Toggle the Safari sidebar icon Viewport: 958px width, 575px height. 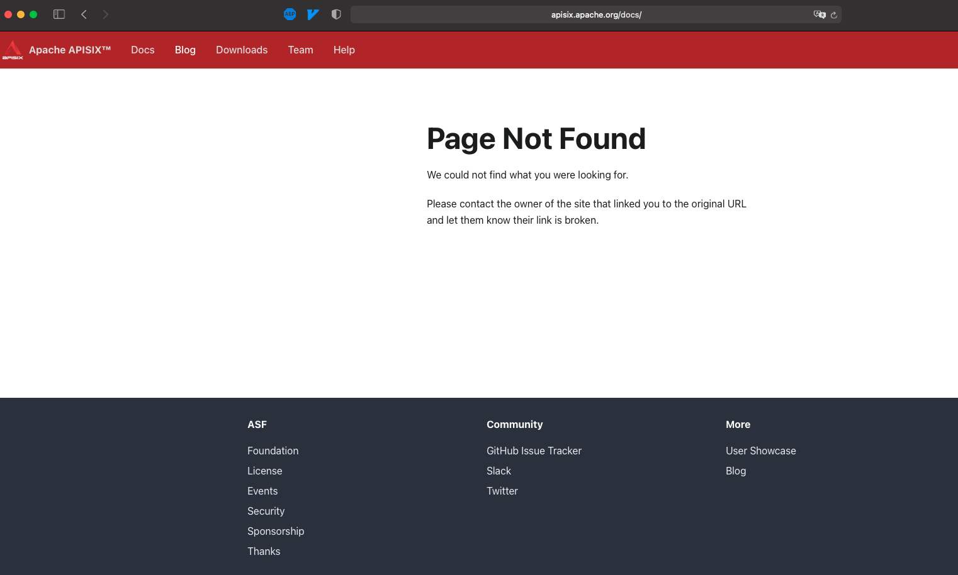pyautogui.click(x=59, y=14)
